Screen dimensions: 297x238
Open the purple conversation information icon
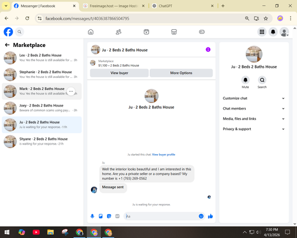coord(208,49)
